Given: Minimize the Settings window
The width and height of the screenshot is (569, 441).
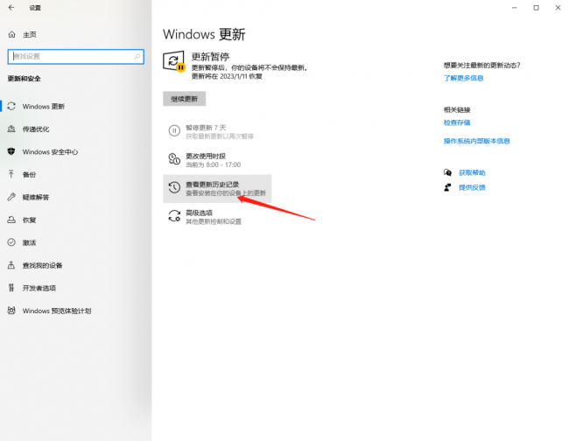Looking at the screenshot, I should click(x=514, y=8).
